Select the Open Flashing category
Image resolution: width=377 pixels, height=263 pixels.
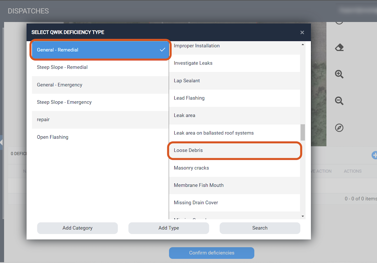[x=100, y=137]
